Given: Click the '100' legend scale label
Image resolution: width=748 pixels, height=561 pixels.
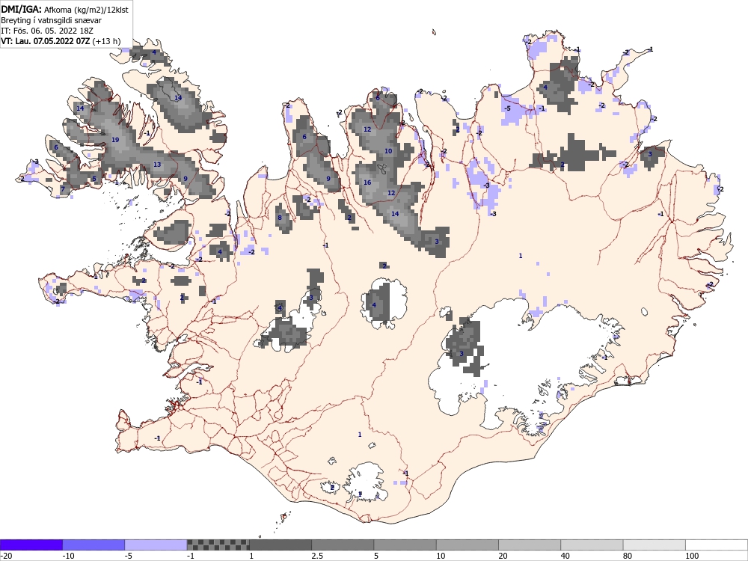Looking at the screenshot, I should (692, 556).
